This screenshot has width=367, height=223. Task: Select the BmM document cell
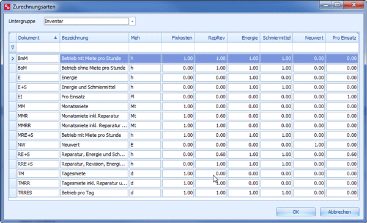coord(38,59)
